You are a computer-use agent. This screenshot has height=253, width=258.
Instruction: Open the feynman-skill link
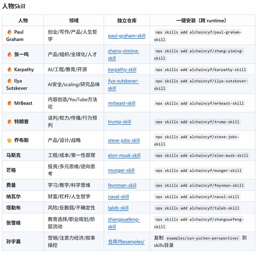(x=122, y=185)
